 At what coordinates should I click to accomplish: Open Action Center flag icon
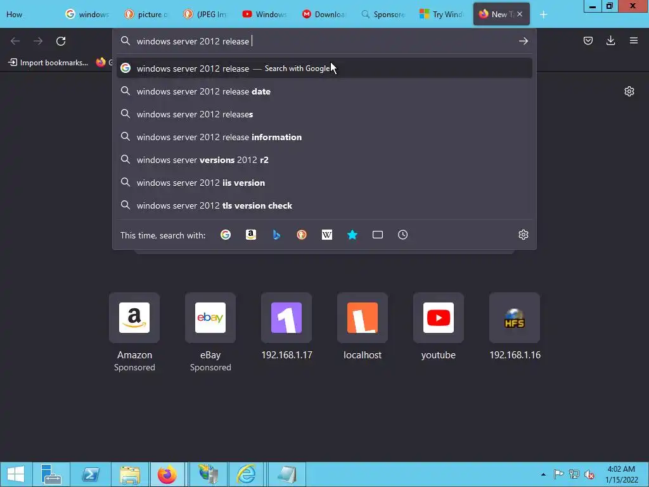[x=558, y=474]
